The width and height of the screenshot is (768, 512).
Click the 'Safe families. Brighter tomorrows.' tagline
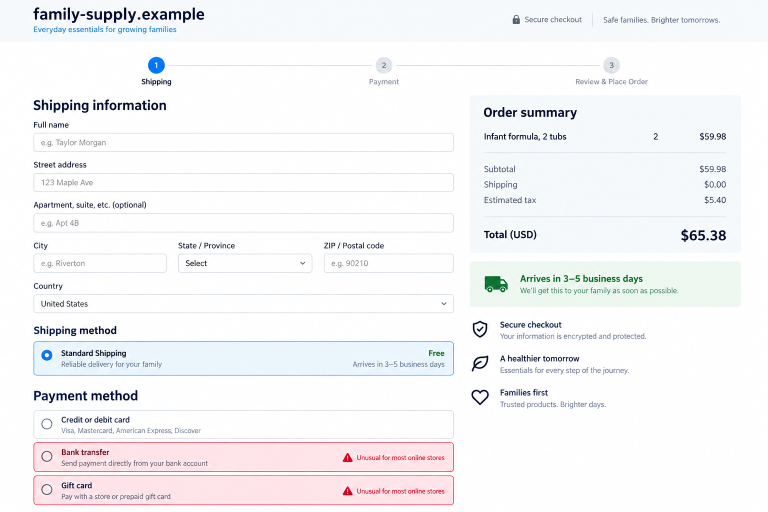[x=661, y=20]
